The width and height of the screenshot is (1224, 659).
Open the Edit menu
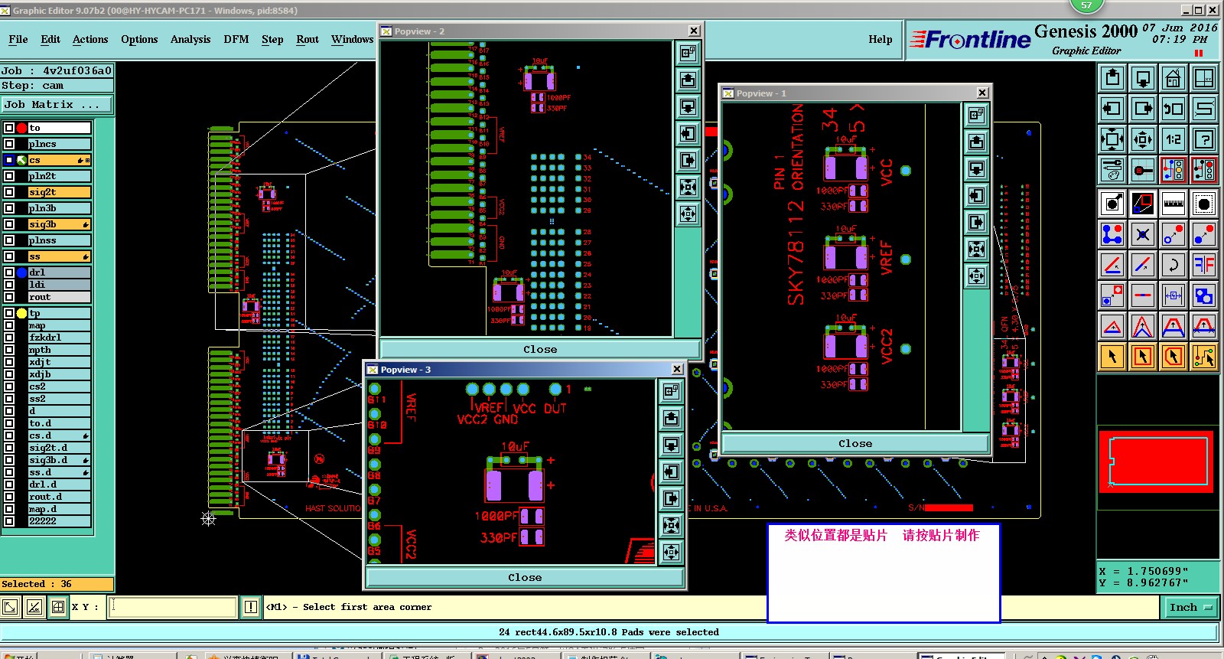click(50, 39)
